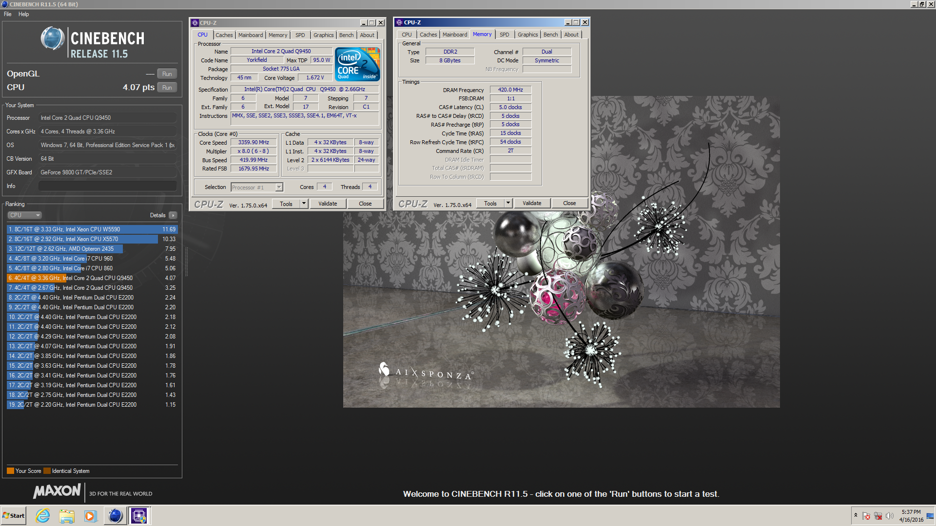This screenshot has width=936, height=526.
Task: Select highlighted Q9450 row scoring 4.07
Action: [92, 278]
